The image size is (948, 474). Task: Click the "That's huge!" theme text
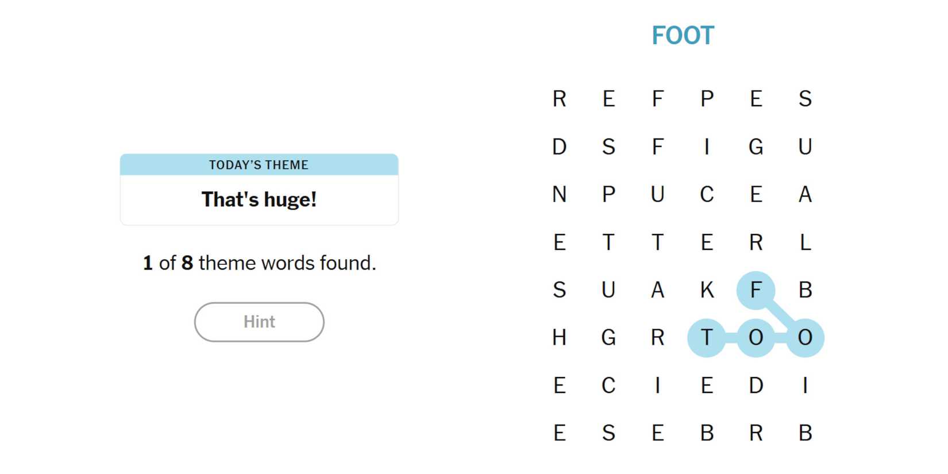259,199
